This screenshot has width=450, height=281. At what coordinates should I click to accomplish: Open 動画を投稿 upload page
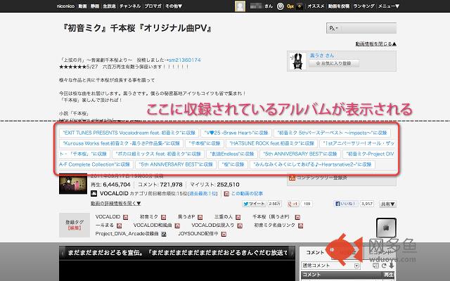pos(339,6)
